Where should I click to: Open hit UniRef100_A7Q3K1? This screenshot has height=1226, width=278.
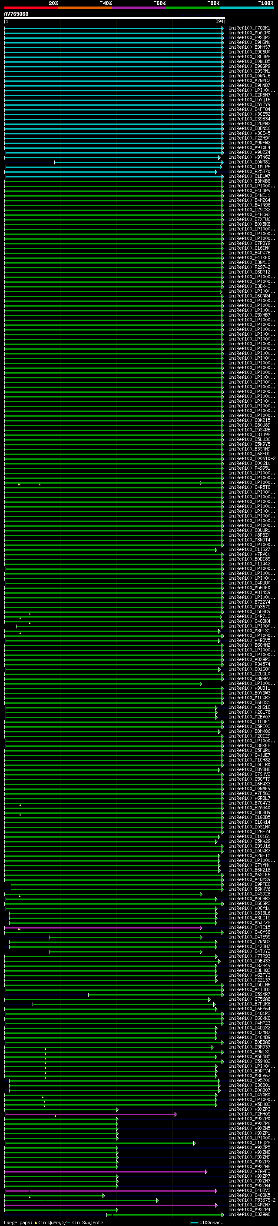[x=249, y=28]
